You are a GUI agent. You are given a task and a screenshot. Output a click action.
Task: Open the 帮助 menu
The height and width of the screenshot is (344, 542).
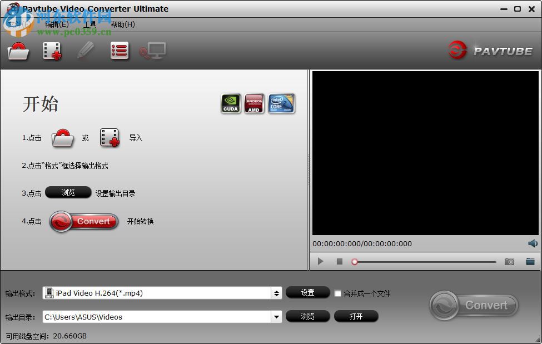click(x=121, y=24)
